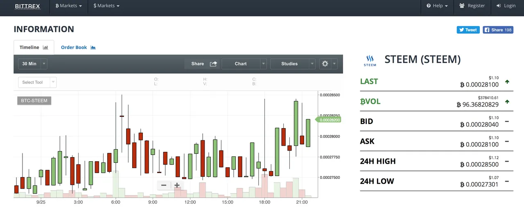Click the ASK label
This screenshot has width=524, height=209.
(367, 141)
